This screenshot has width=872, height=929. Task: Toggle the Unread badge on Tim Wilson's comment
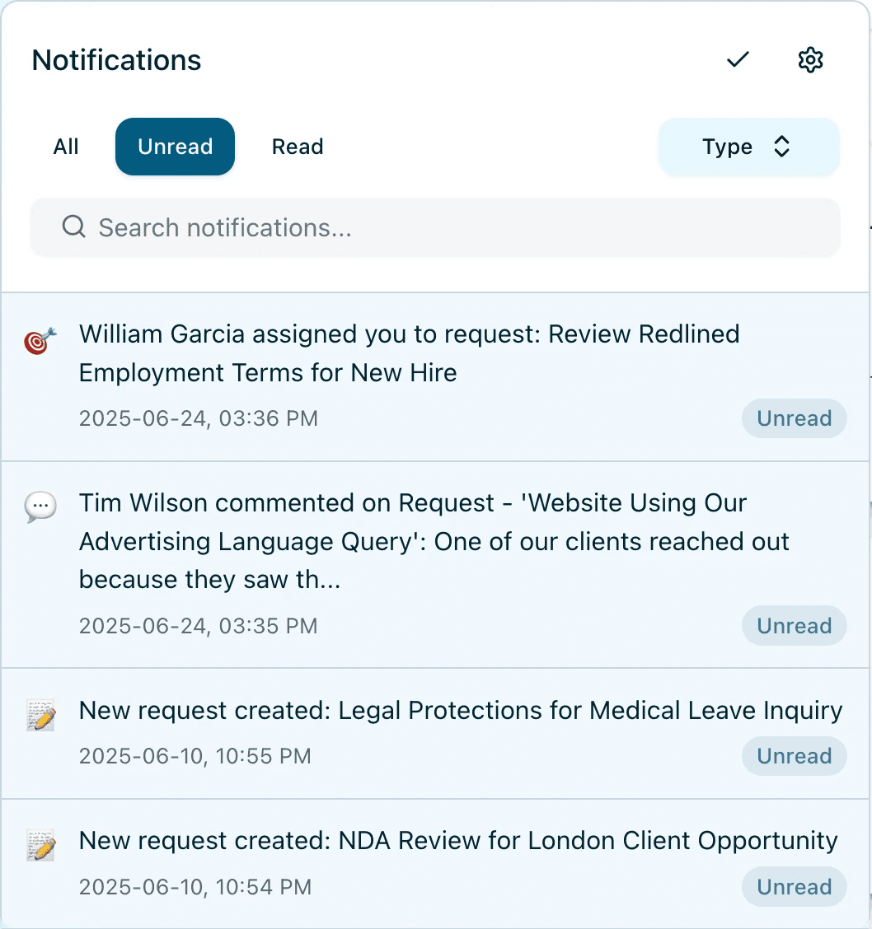(x=794, y=626)
